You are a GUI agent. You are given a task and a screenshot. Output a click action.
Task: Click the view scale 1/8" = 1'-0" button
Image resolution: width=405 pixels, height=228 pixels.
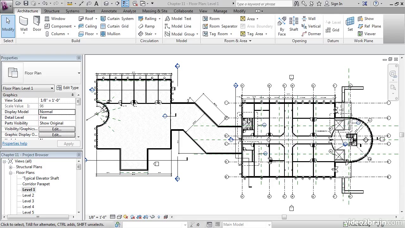(97, 217)
